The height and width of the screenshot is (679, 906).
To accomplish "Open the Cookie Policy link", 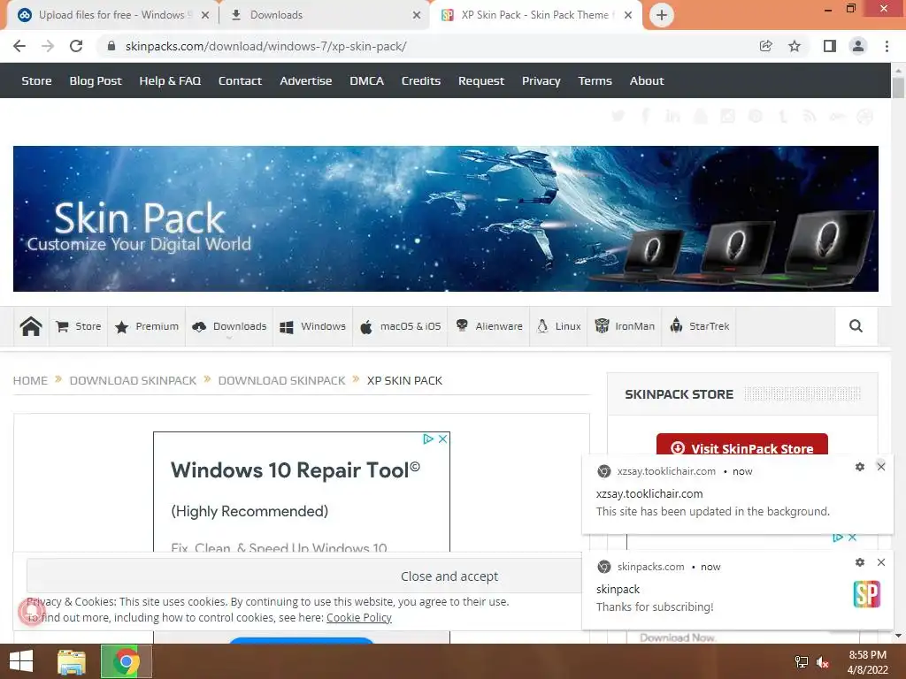I will (359, 618).
